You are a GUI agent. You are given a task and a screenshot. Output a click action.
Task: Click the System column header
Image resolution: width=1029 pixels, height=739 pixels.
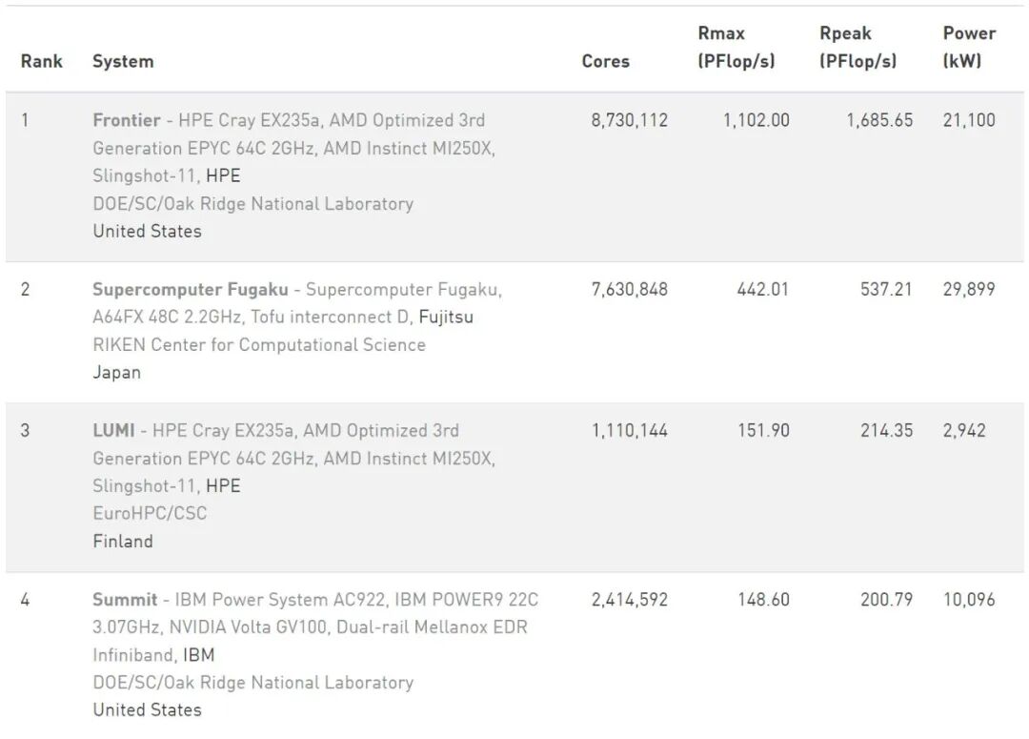[123, 61]
